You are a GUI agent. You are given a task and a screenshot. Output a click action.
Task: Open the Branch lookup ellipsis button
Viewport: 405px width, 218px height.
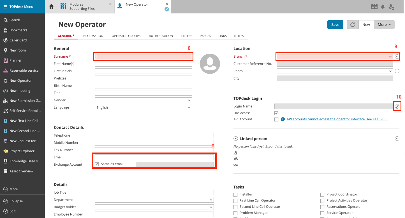397,57
